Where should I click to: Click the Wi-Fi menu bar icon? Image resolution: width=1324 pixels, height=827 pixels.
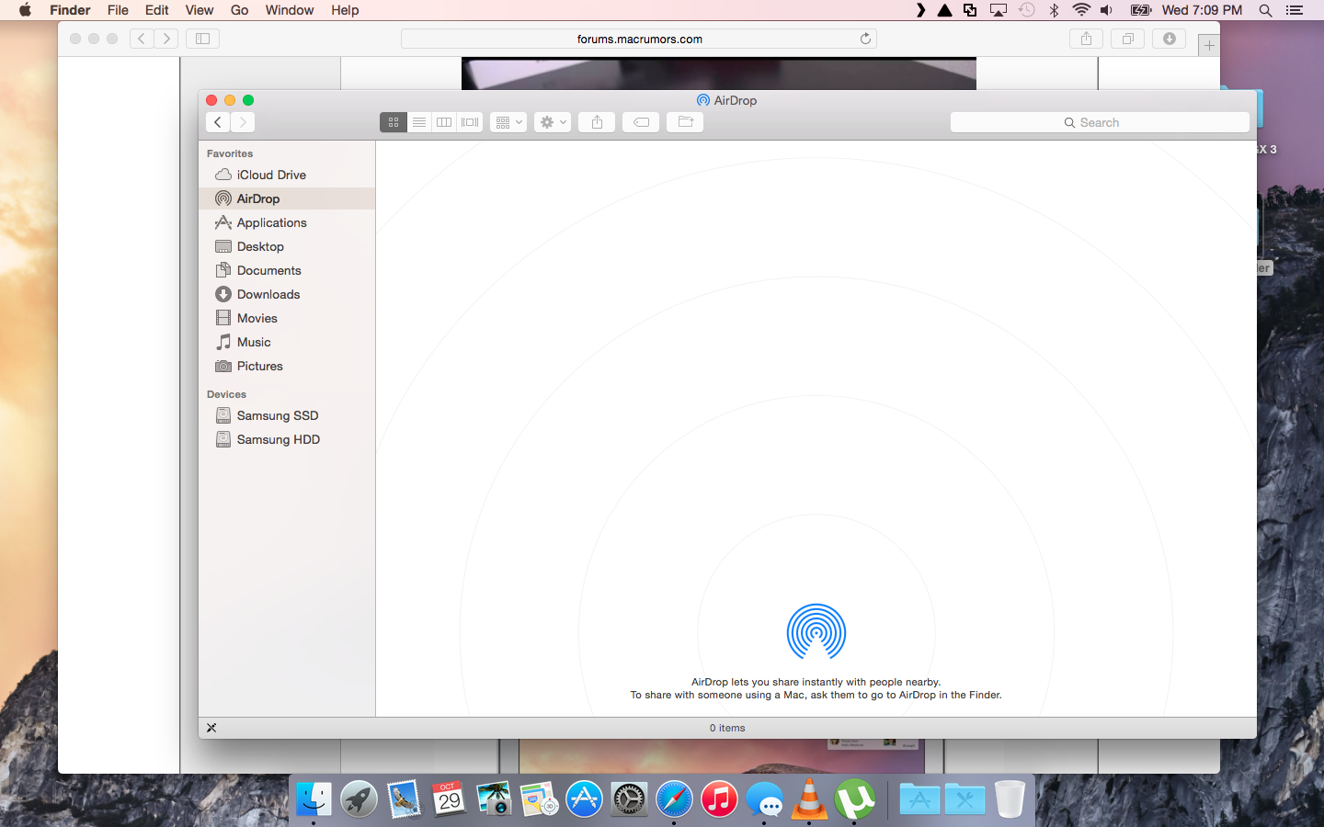pyautogui.click(x=1081, y=10)
